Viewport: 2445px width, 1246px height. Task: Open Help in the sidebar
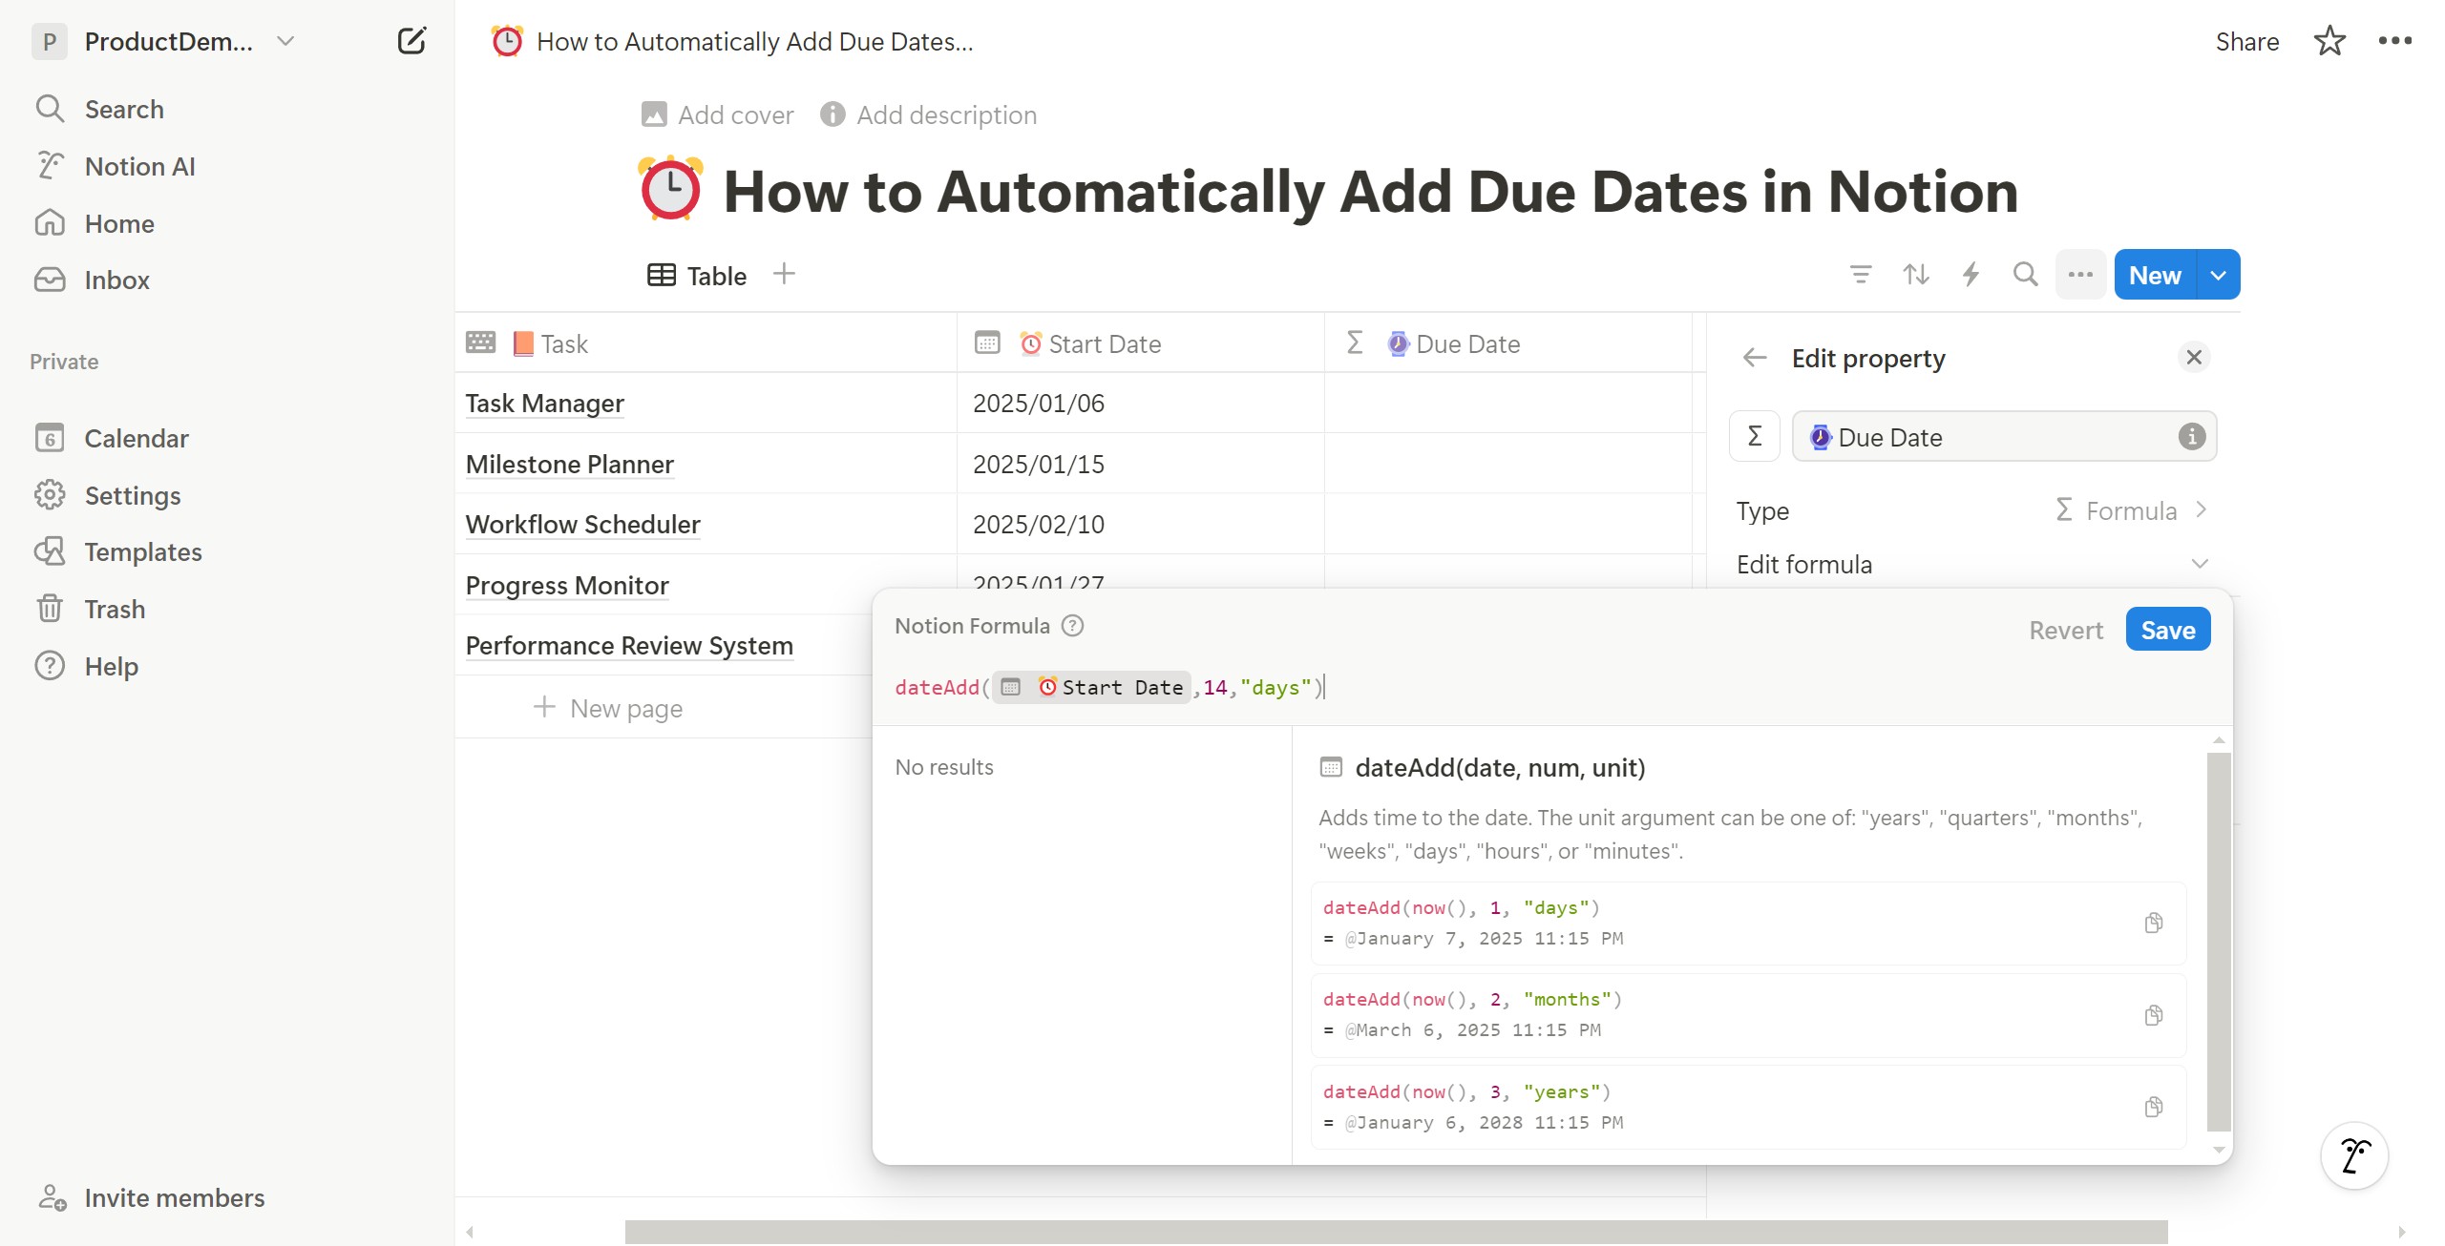coord(111,666)
